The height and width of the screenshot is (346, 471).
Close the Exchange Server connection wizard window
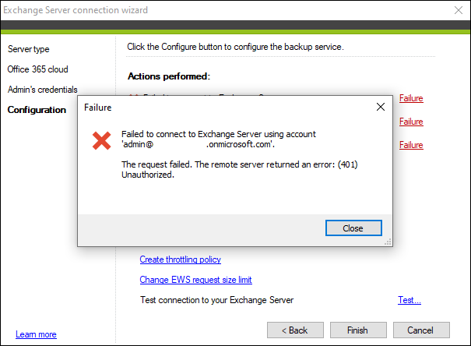click(459, 10)
